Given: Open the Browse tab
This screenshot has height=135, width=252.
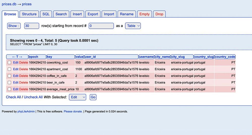Looking at the screenshot, I should point(10,14).
